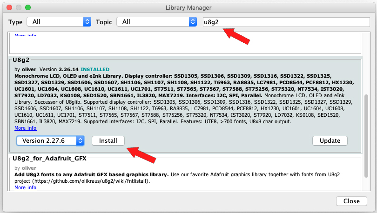This screenshot has width=377, height=213.
Task: Click the green zoom window button
Action: (x=28, y=7)
